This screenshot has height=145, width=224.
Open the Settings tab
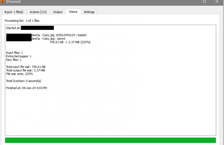pos(89,12)
